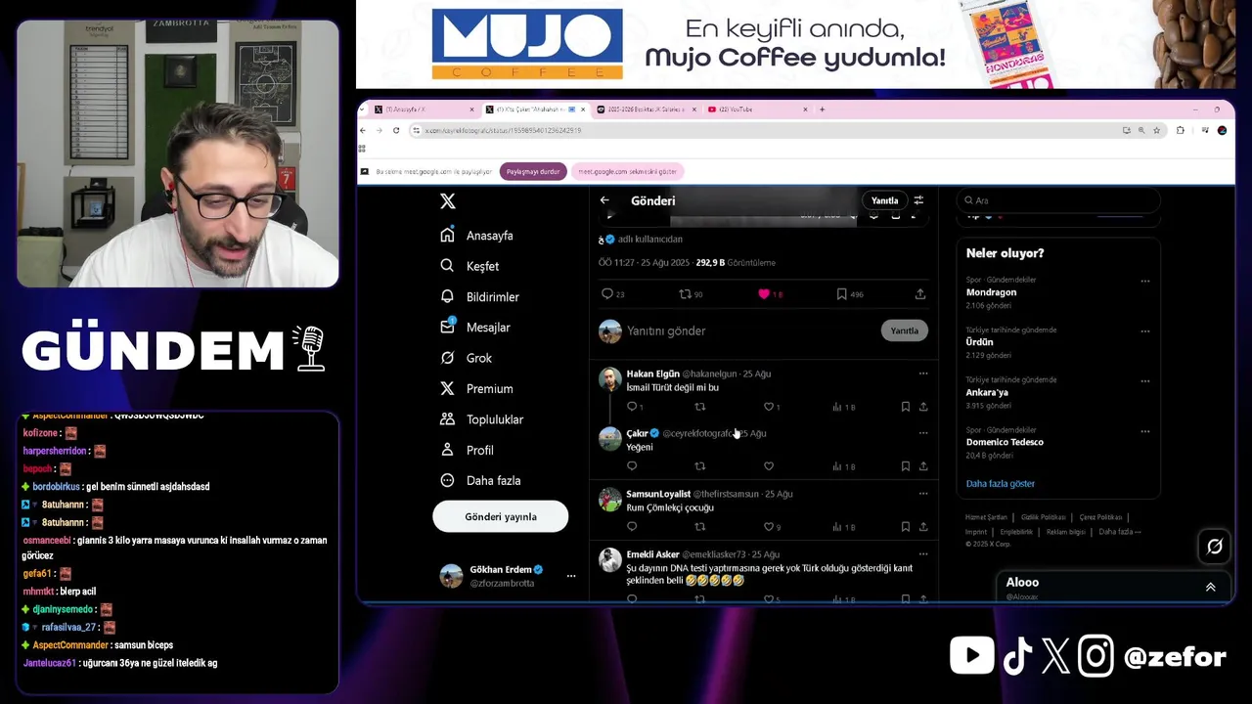Open more options on Emekli Asker's comment
The height and width of the screenshot is (704, 1252).
923,554
